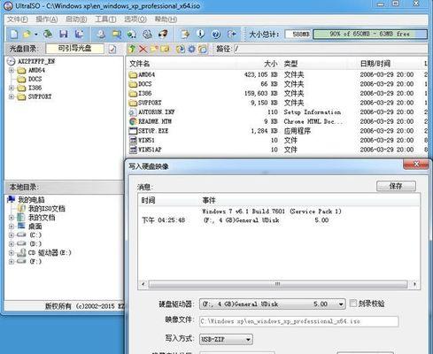Click the Save floppy disk icon
Viewport: 433px width, 354px height.
(x=64, y=34)
